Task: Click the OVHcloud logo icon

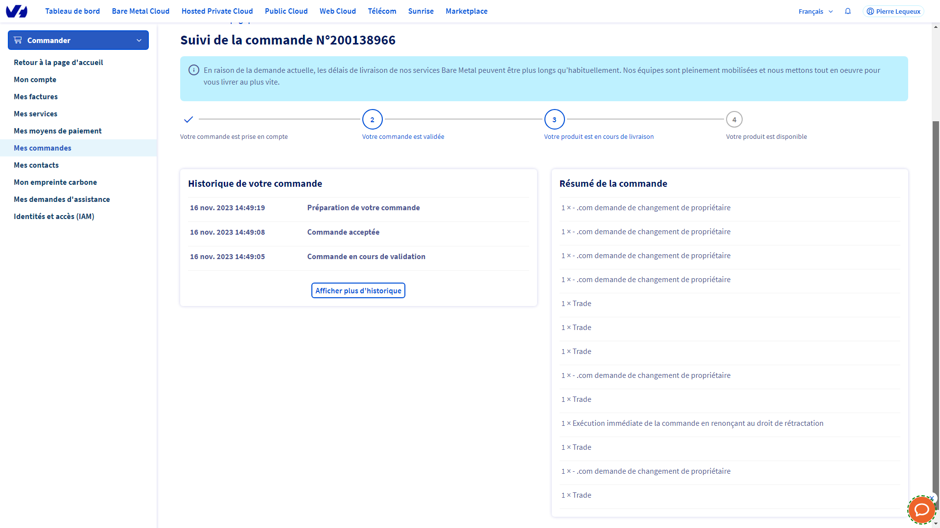Action: [x=17, y=11]
